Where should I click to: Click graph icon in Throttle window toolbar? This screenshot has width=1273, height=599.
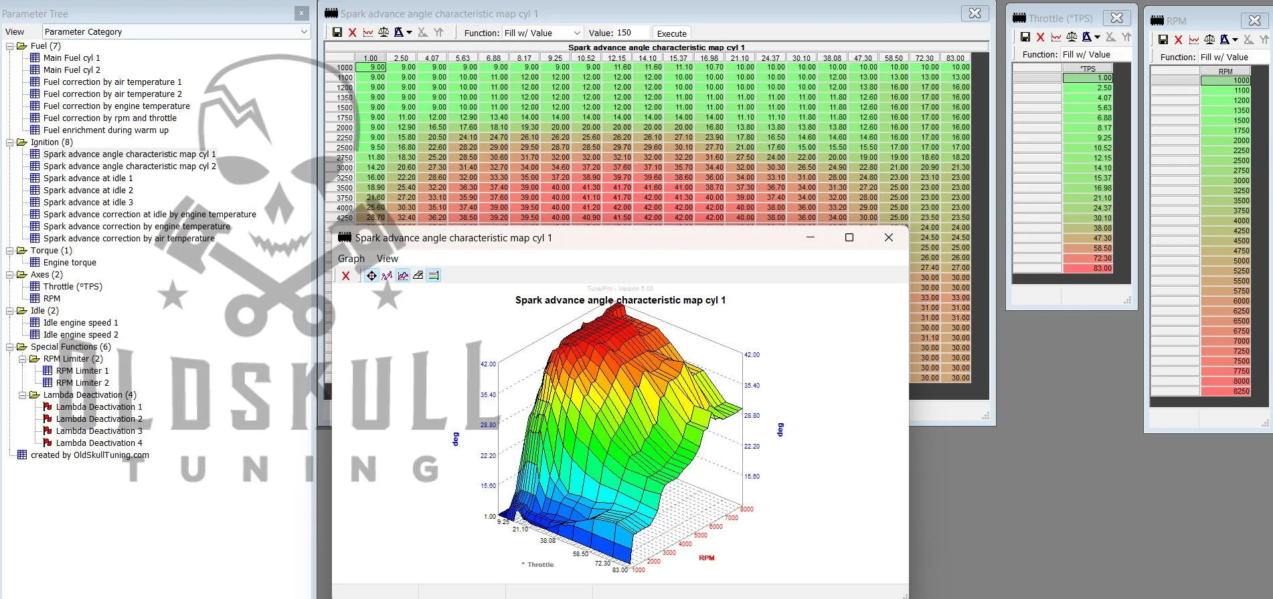[1055, 37]
